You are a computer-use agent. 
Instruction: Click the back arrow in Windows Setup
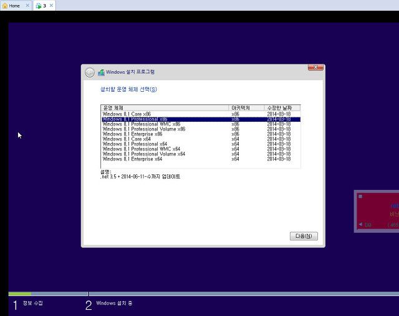(x=90, y=72)
